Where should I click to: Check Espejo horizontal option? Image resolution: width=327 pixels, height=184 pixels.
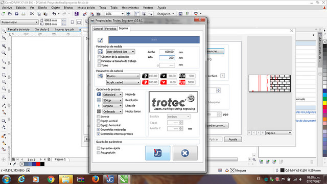(x=99, y=125)
